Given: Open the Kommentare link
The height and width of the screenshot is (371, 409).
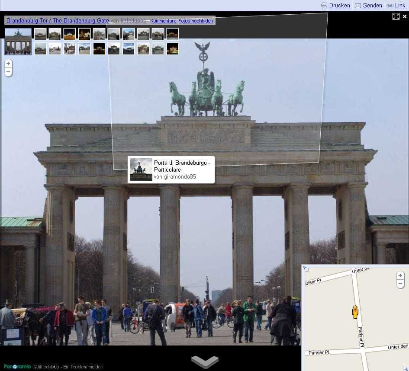Looking at the screenshot, I should tap(163, 20).
